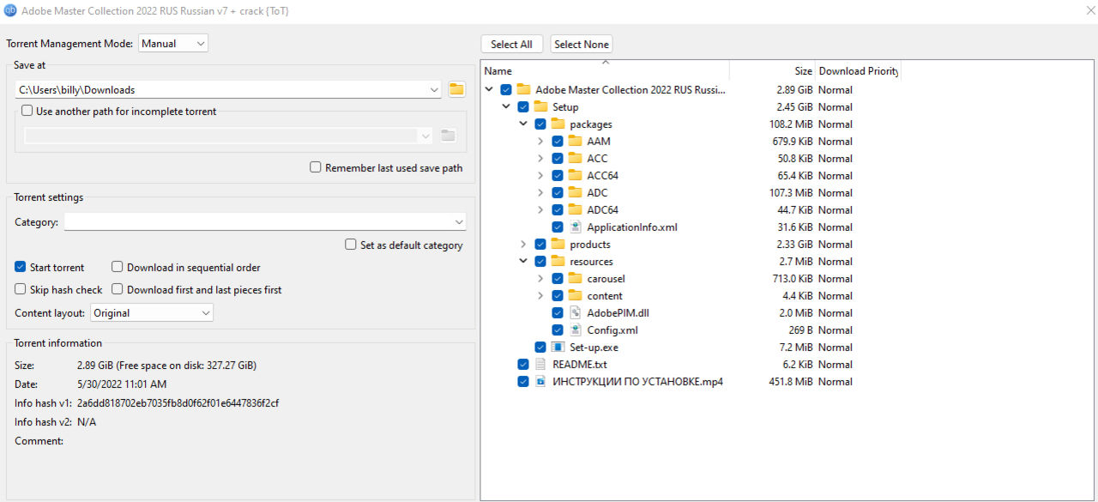The image size is (1098, 502).
Task: Expand the products folder node
Action: [523, 244]
